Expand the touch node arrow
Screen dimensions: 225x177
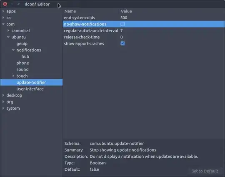[x=13, y=76]
